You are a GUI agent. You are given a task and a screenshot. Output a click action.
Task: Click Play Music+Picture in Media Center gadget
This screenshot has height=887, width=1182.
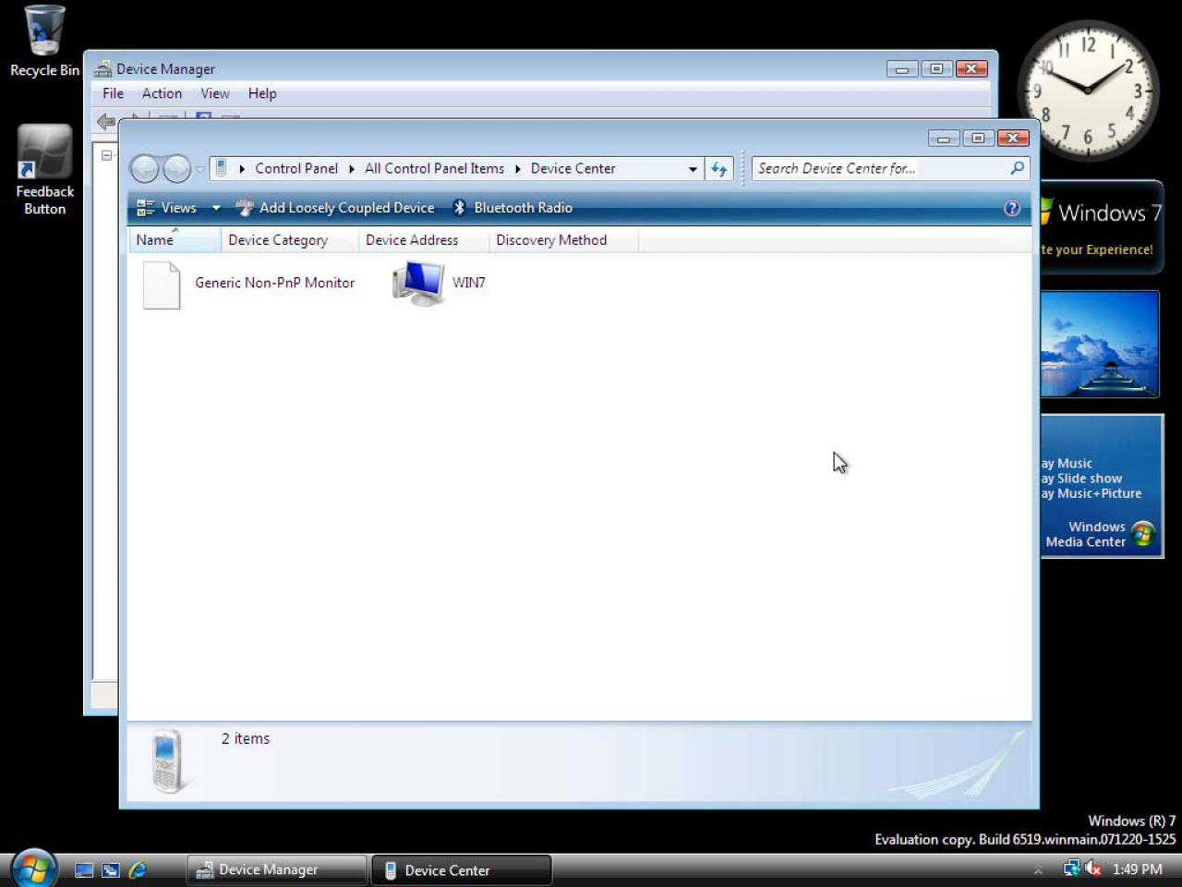(x=1092, y=492)
